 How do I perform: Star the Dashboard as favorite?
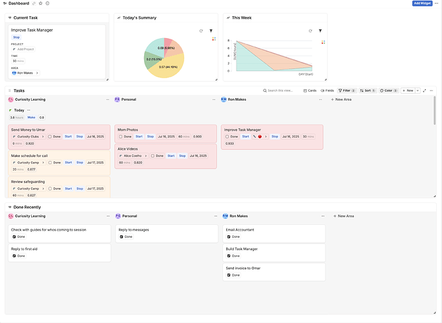coord(41,3)
